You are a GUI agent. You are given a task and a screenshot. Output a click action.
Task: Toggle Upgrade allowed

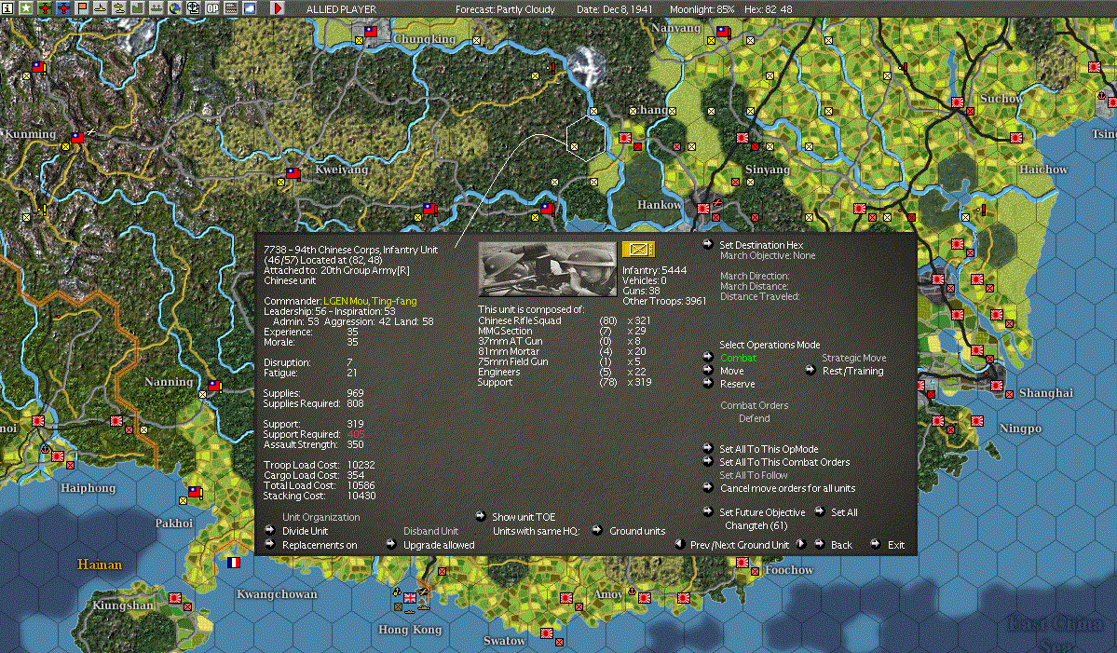pyautogui.click(x=439, y=545)
